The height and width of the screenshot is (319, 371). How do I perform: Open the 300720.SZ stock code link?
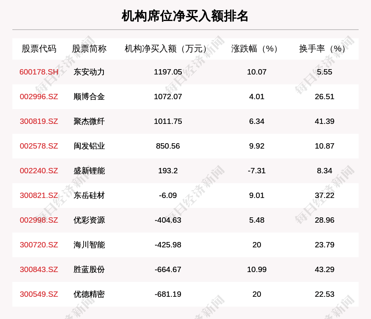point(39,245)
